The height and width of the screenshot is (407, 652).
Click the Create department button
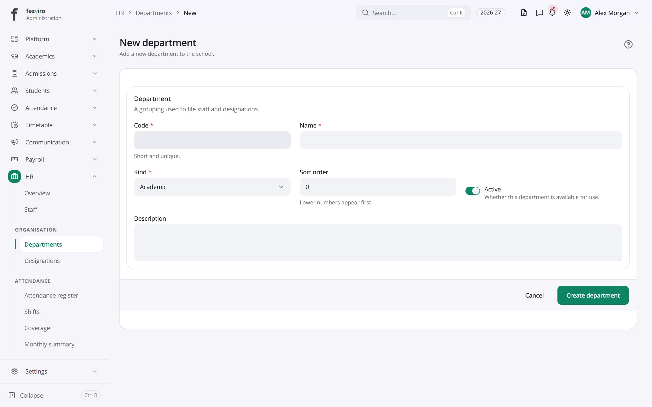click(x=593, y=295)
